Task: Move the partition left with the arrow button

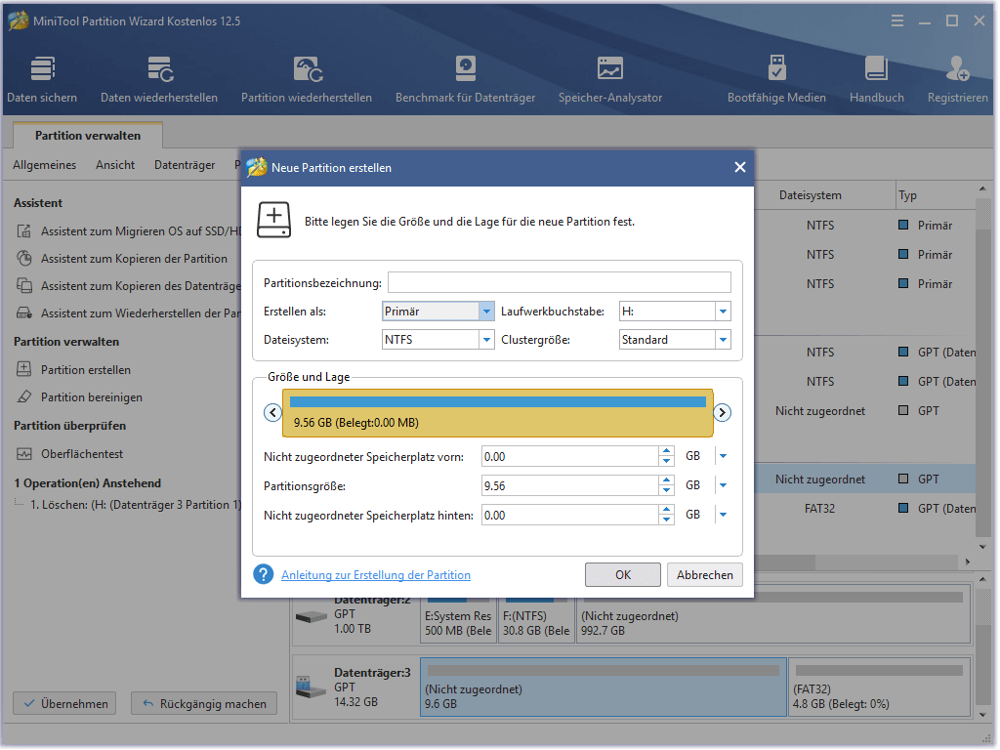Action: click(273, 413)
